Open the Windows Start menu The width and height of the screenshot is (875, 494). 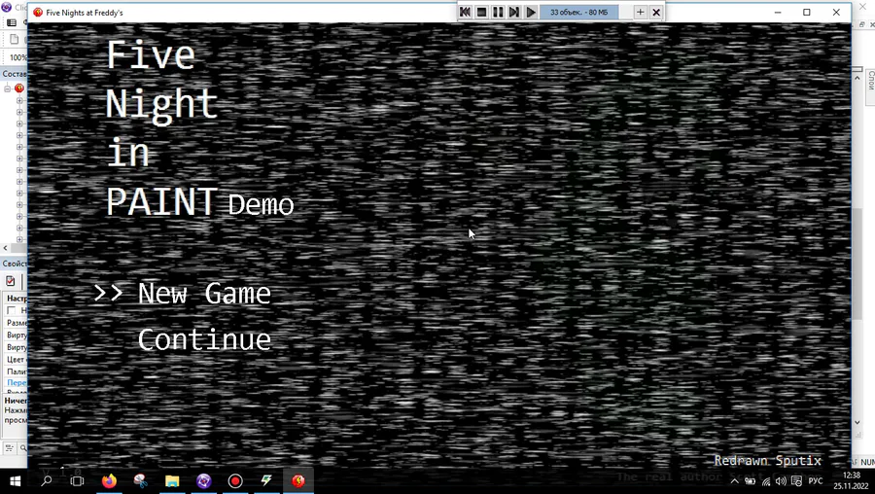(15, 480)
